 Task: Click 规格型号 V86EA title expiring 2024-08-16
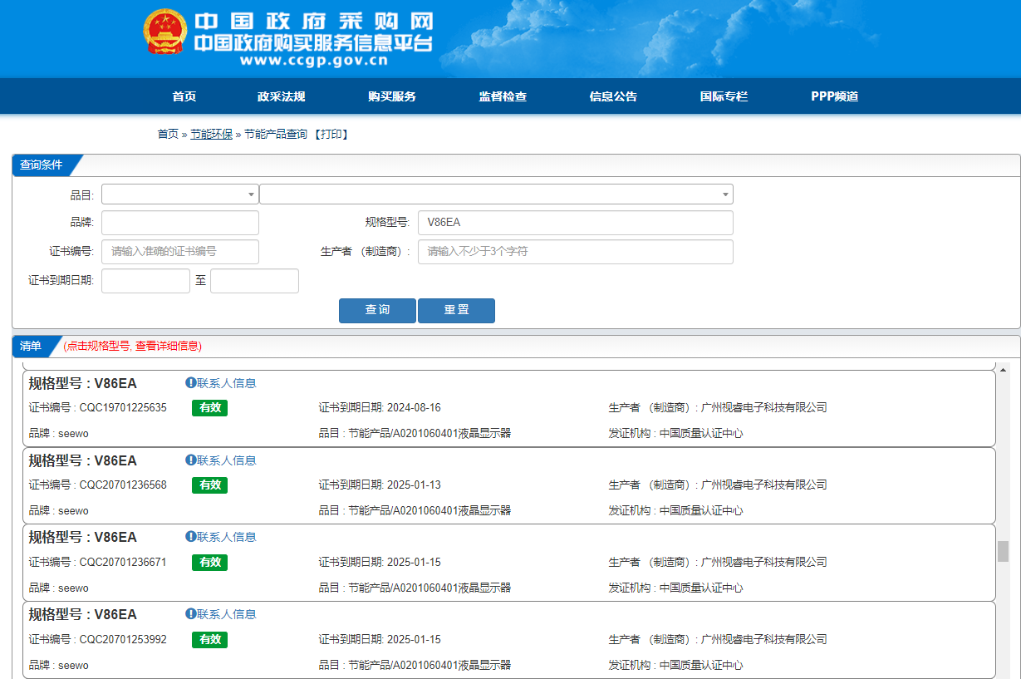tap(83, 383)
